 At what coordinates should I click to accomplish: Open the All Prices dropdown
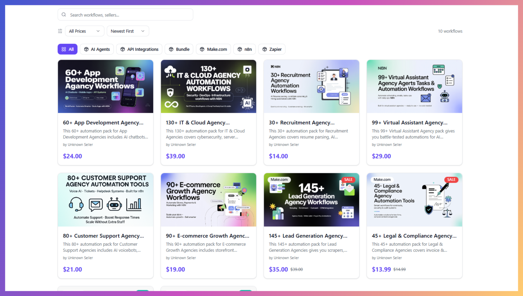[84, 31]
